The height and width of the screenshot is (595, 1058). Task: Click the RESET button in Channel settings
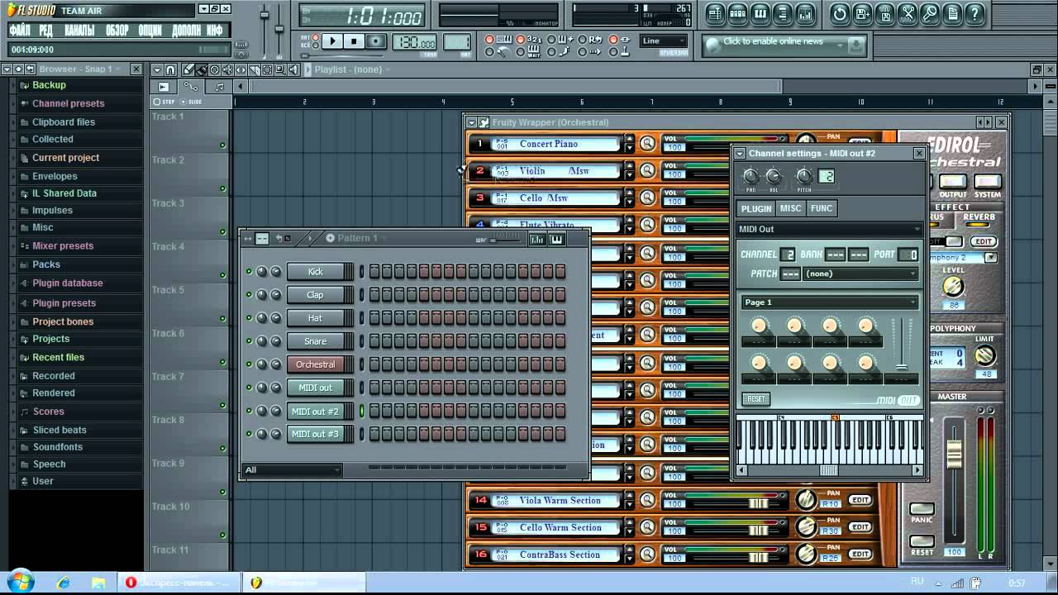(755, 399)
